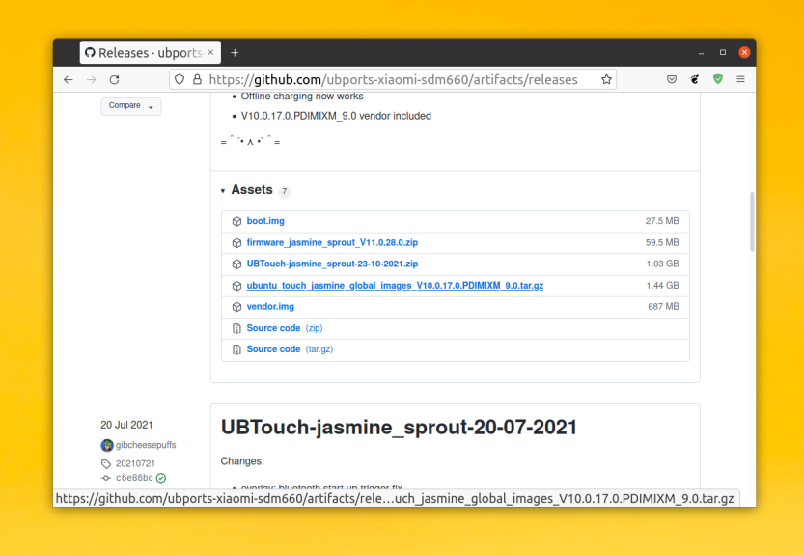Click the green verified commit checkmark
Image resolution: width=804 pixels, height=556 pixels.
[161, 478]
